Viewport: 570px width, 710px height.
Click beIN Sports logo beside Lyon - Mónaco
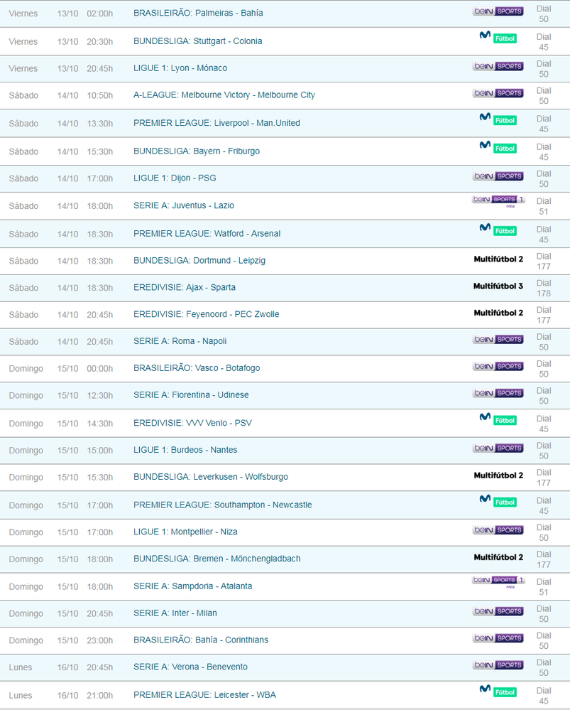point(498,66)
